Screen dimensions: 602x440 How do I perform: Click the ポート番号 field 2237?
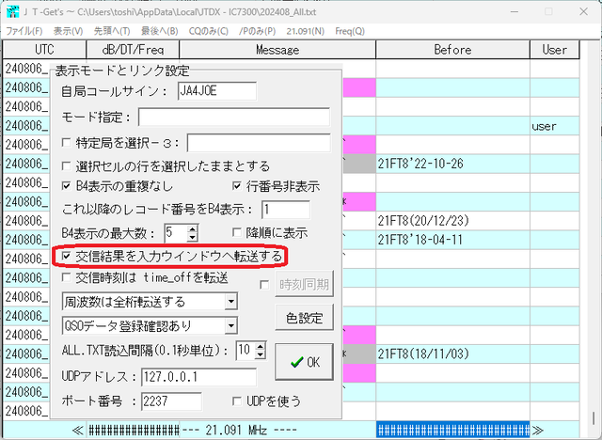tap(171, 401)
